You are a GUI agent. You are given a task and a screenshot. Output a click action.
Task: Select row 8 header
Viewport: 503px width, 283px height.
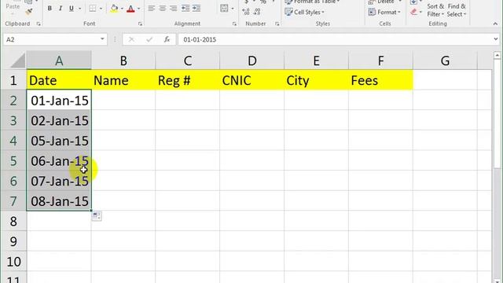click(x=13, y=221)
